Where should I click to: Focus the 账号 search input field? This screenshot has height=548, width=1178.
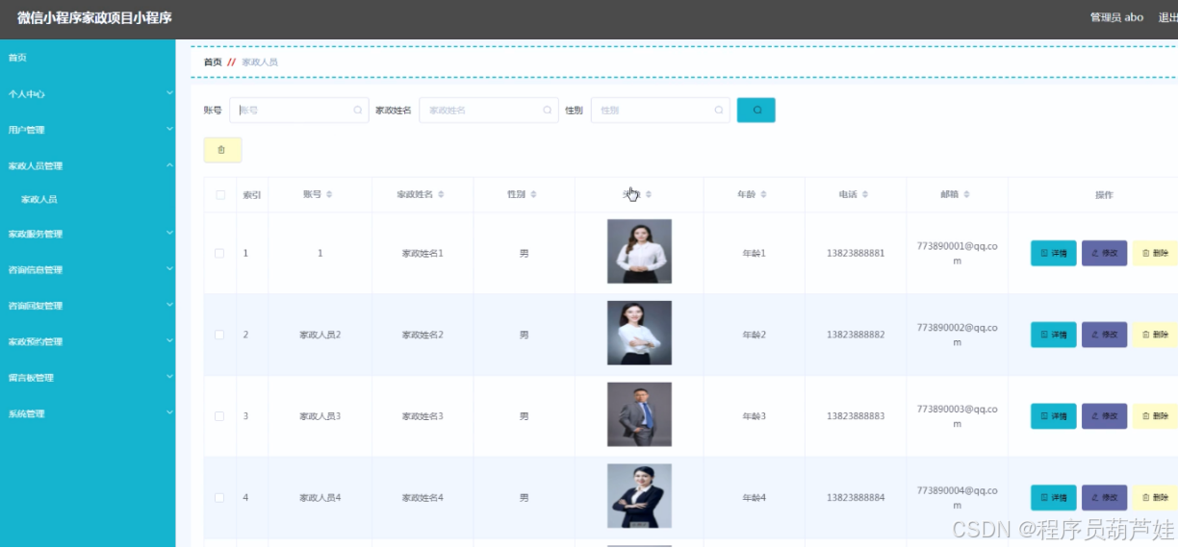pyautogui.click(x=299, y=111)
